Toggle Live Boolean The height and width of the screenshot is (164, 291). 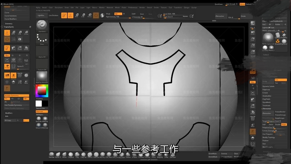pyautogui.click(x=54, y=16)
